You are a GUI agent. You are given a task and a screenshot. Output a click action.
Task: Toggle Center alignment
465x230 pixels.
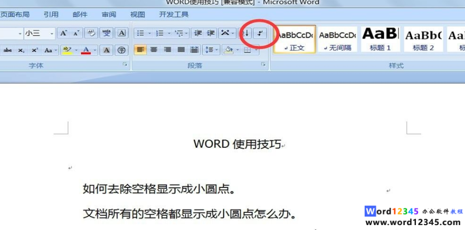[153, 50]
